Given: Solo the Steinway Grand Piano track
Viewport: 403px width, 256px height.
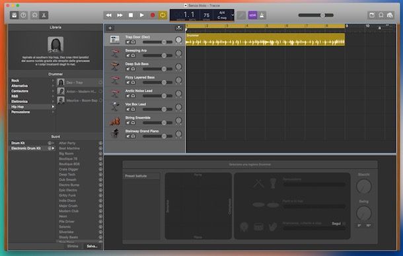Looking at the screenshot, I should coord(133,136).
